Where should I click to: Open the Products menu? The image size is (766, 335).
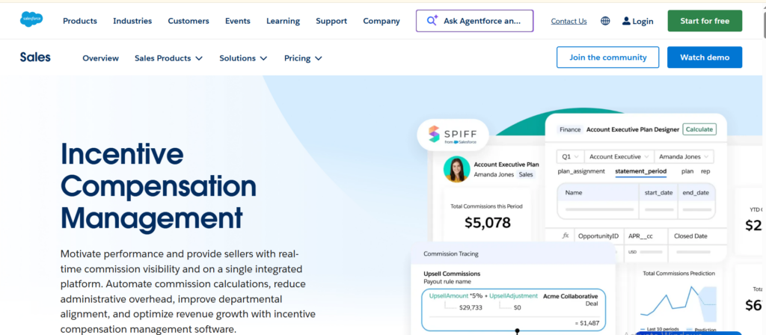pyautogui.click(x=80, y=21)
